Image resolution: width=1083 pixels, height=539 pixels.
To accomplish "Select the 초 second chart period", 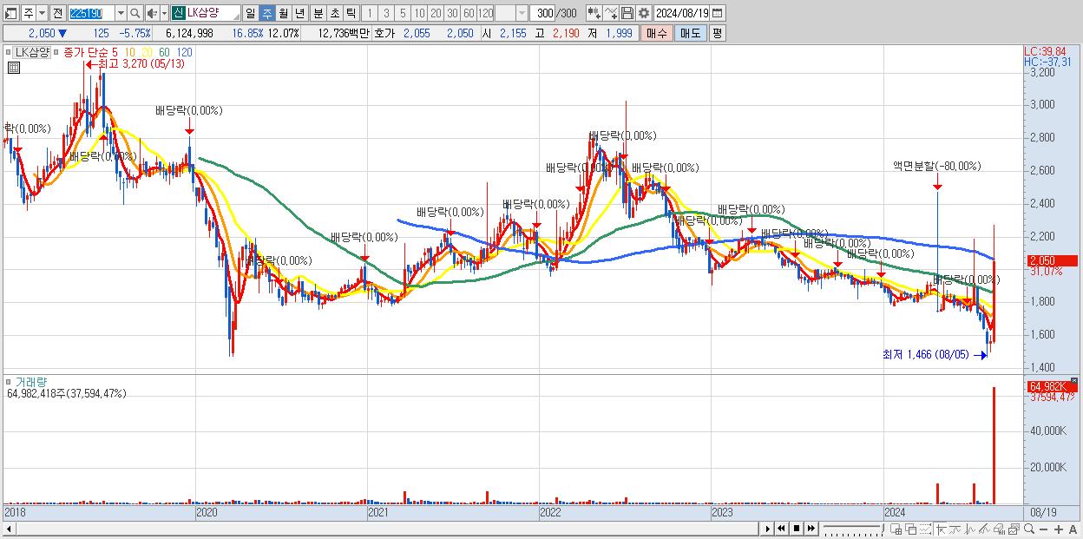I will [334, 13].
